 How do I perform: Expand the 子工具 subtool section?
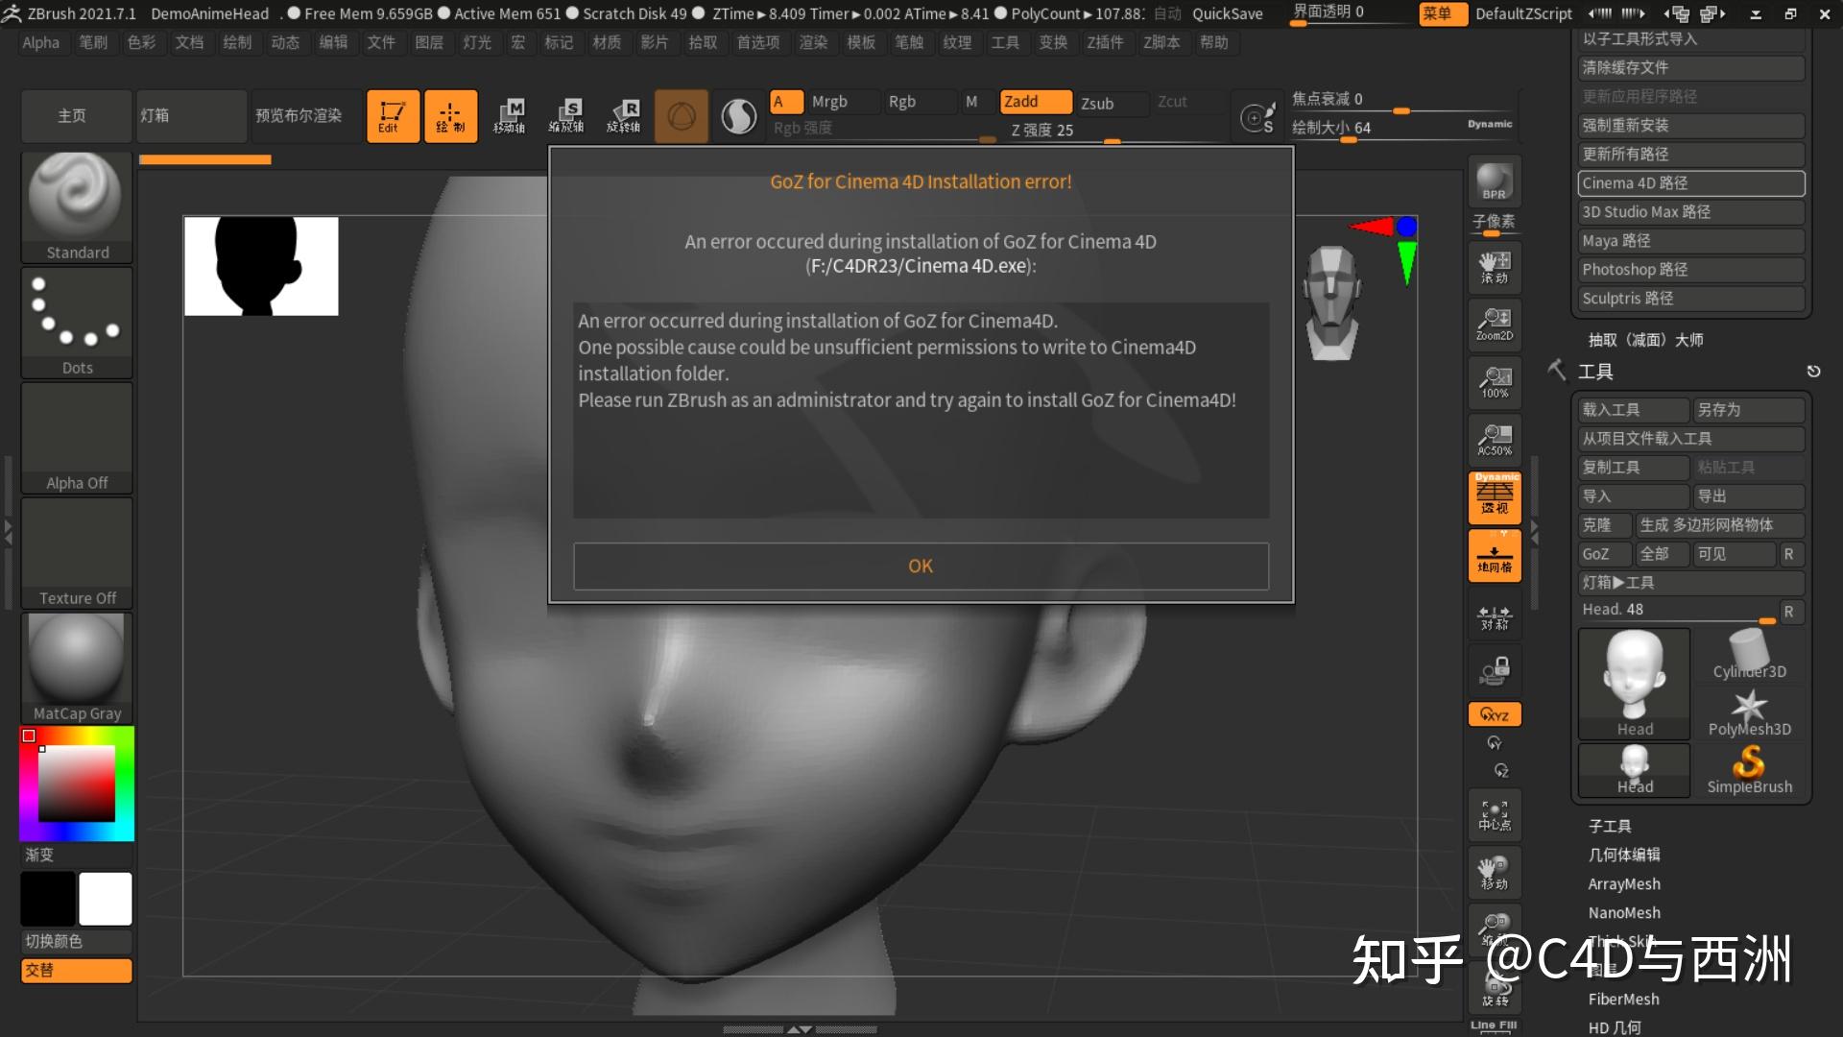click(x=1609, y=826)
